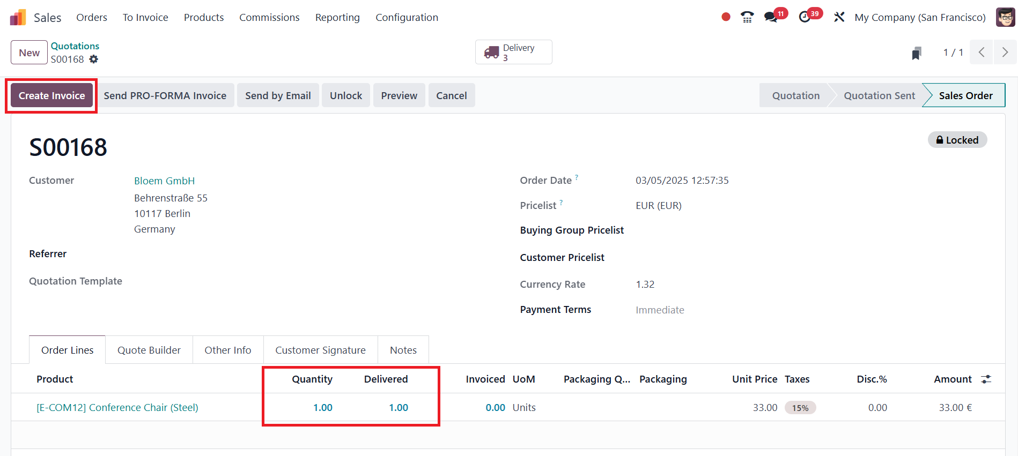Screen dimensions: 1018x456
Task: Click the Unlock button
Action: point(346,95)
